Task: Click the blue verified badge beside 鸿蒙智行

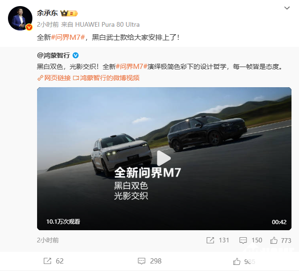Action: pyautogui.click(x=76, y=55)
